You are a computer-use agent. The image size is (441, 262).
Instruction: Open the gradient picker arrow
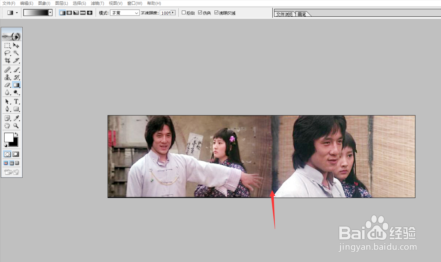click(x=50, y=13)
